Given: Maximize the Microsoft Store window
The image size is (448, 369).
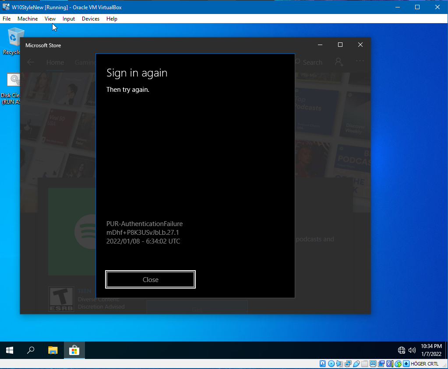Looking at the screenshot, I should click(340, 45).
